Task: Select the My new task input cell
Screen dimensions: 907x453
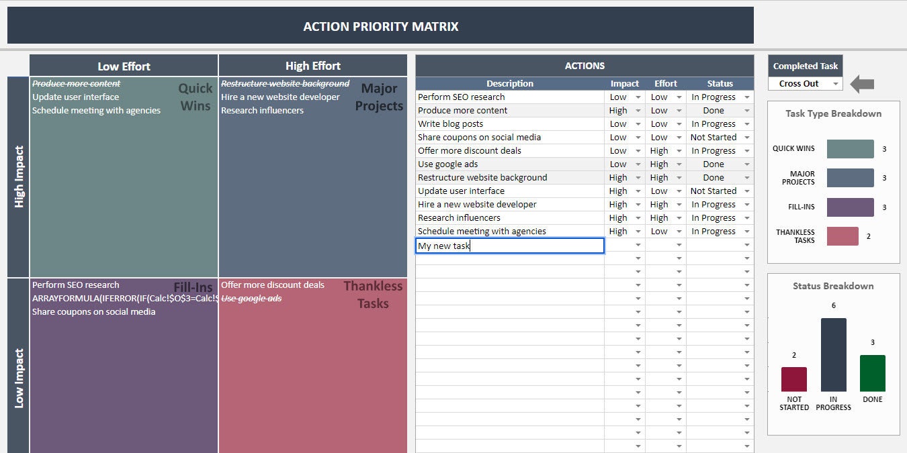Action: (x=509, y=245)
